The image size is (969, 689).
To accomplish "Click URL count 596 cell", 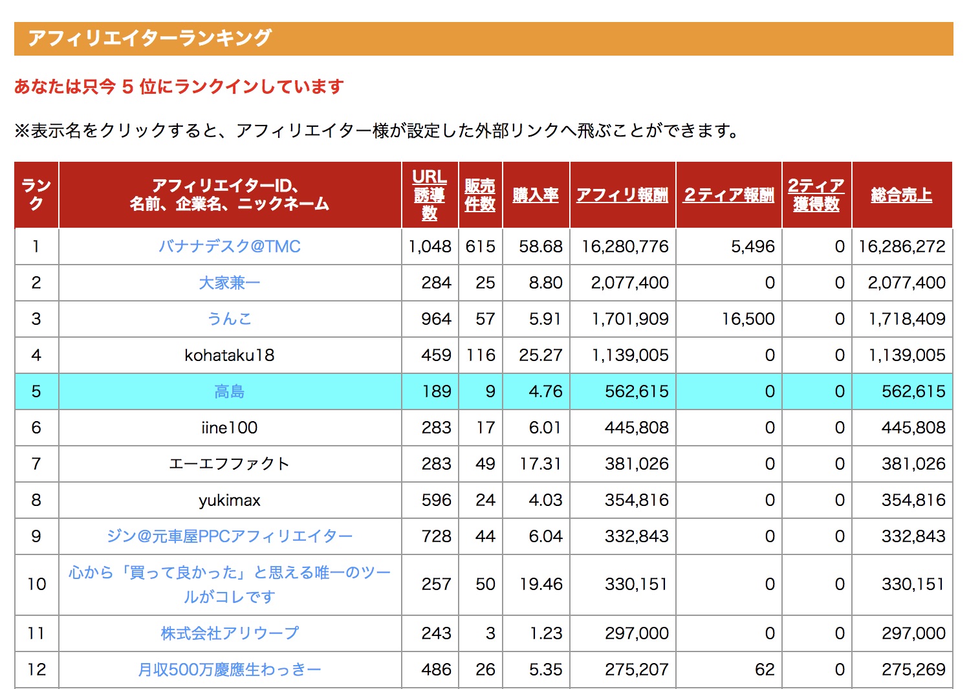I will click(430, 500).
